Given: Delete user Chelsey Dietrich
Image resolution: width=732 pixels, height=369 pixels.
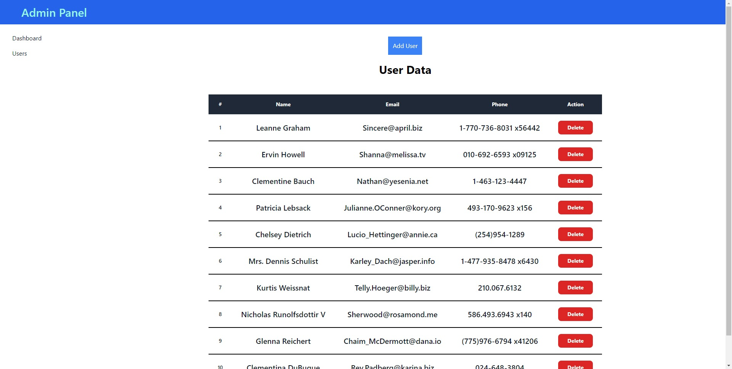Looking at the screenshot, I should [x=575, y=234].
